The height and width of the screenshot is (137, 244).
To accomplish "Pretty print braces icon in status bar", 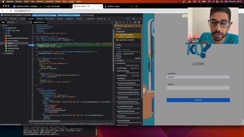I will coord(30,124).
